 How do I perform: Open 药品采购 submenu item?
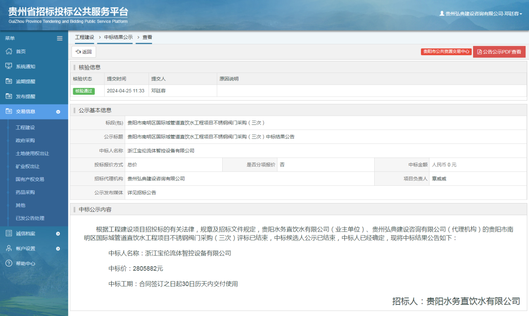25,192
